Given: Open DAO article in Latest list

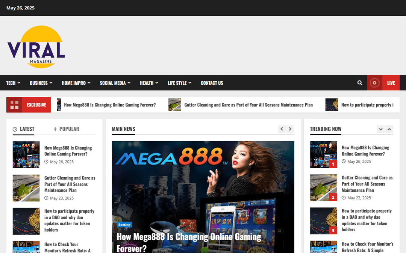Looking at the screenshot, I should point(69,220).
